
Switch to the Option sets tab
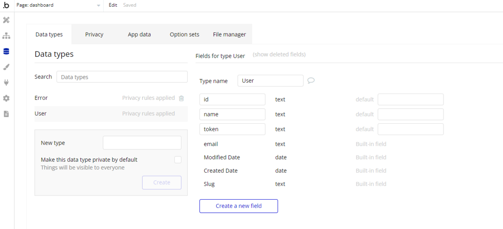[x=184, y=35]
